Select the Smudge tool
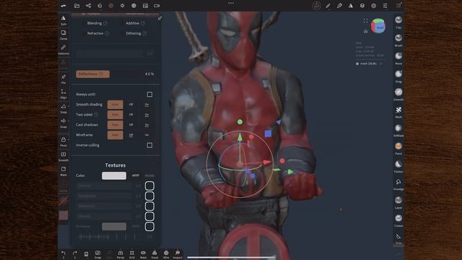The image size is (462, 260). click(x=398, y=185)
